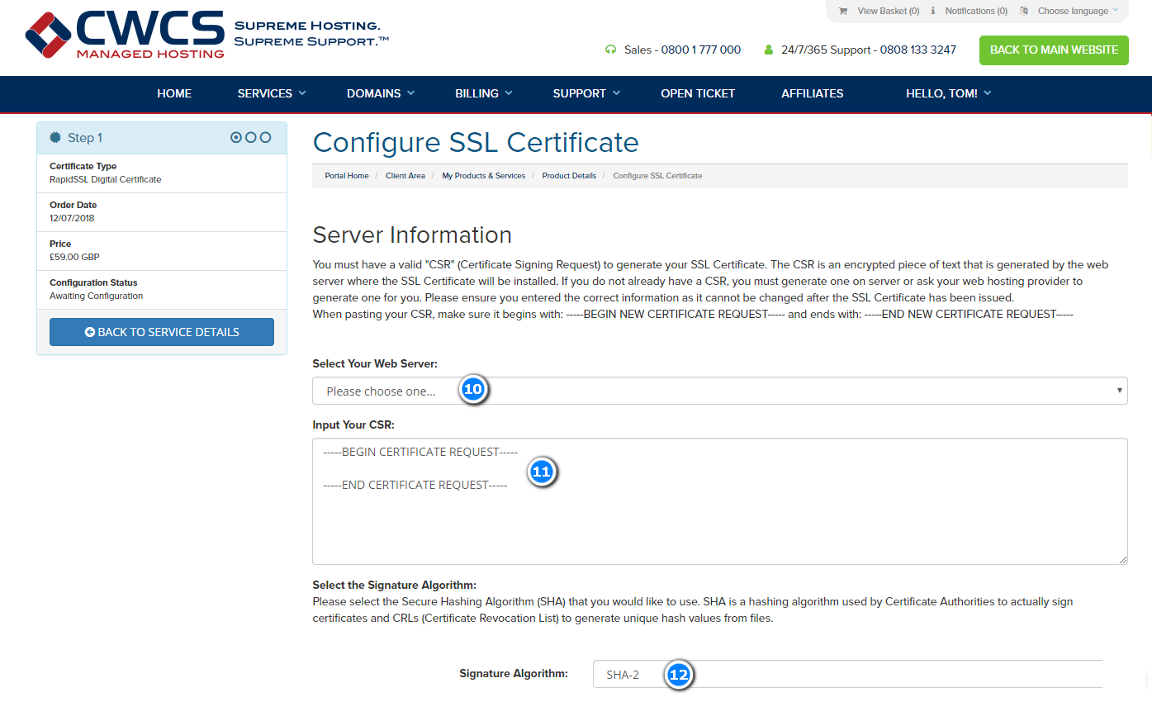The image size is (1152, 702).
Task: Click the CWCS Managed Hosting logo
Action: click(125, 33)
